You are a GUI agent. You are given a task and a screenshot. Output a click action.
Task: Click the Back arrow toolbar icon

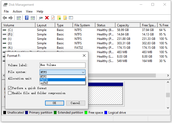coord(5,18)
